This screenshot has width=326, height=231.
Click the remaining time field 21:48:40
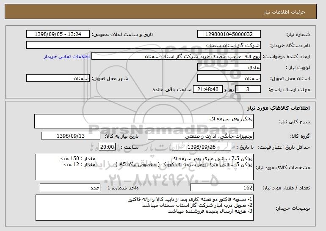tap(208, 89)
